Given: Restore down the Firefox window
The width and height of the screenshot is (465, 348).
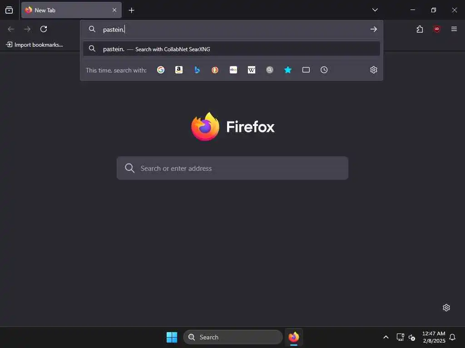Looking at the screenshot, I should 434,10.
